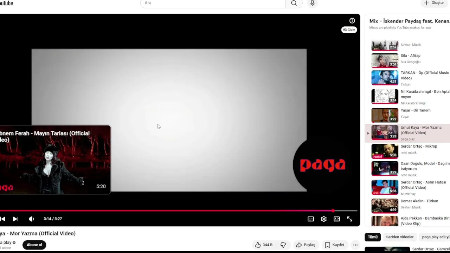Click the Serdar Ortaç - Gamzelim recommendation
Screen dimensions: 450x253
[x=431, y=249]
